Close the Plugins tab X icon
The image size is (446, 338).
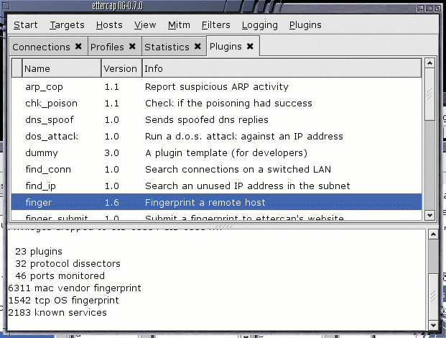point(250,46)
